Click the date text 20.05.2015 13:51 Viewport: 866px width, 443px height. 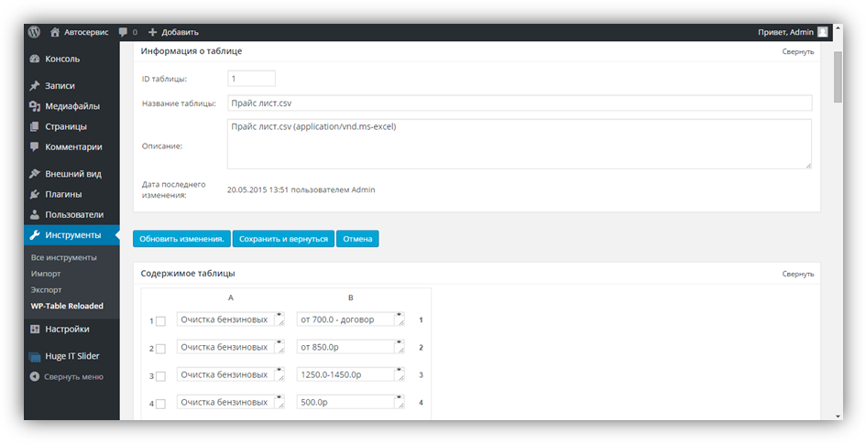258,189
